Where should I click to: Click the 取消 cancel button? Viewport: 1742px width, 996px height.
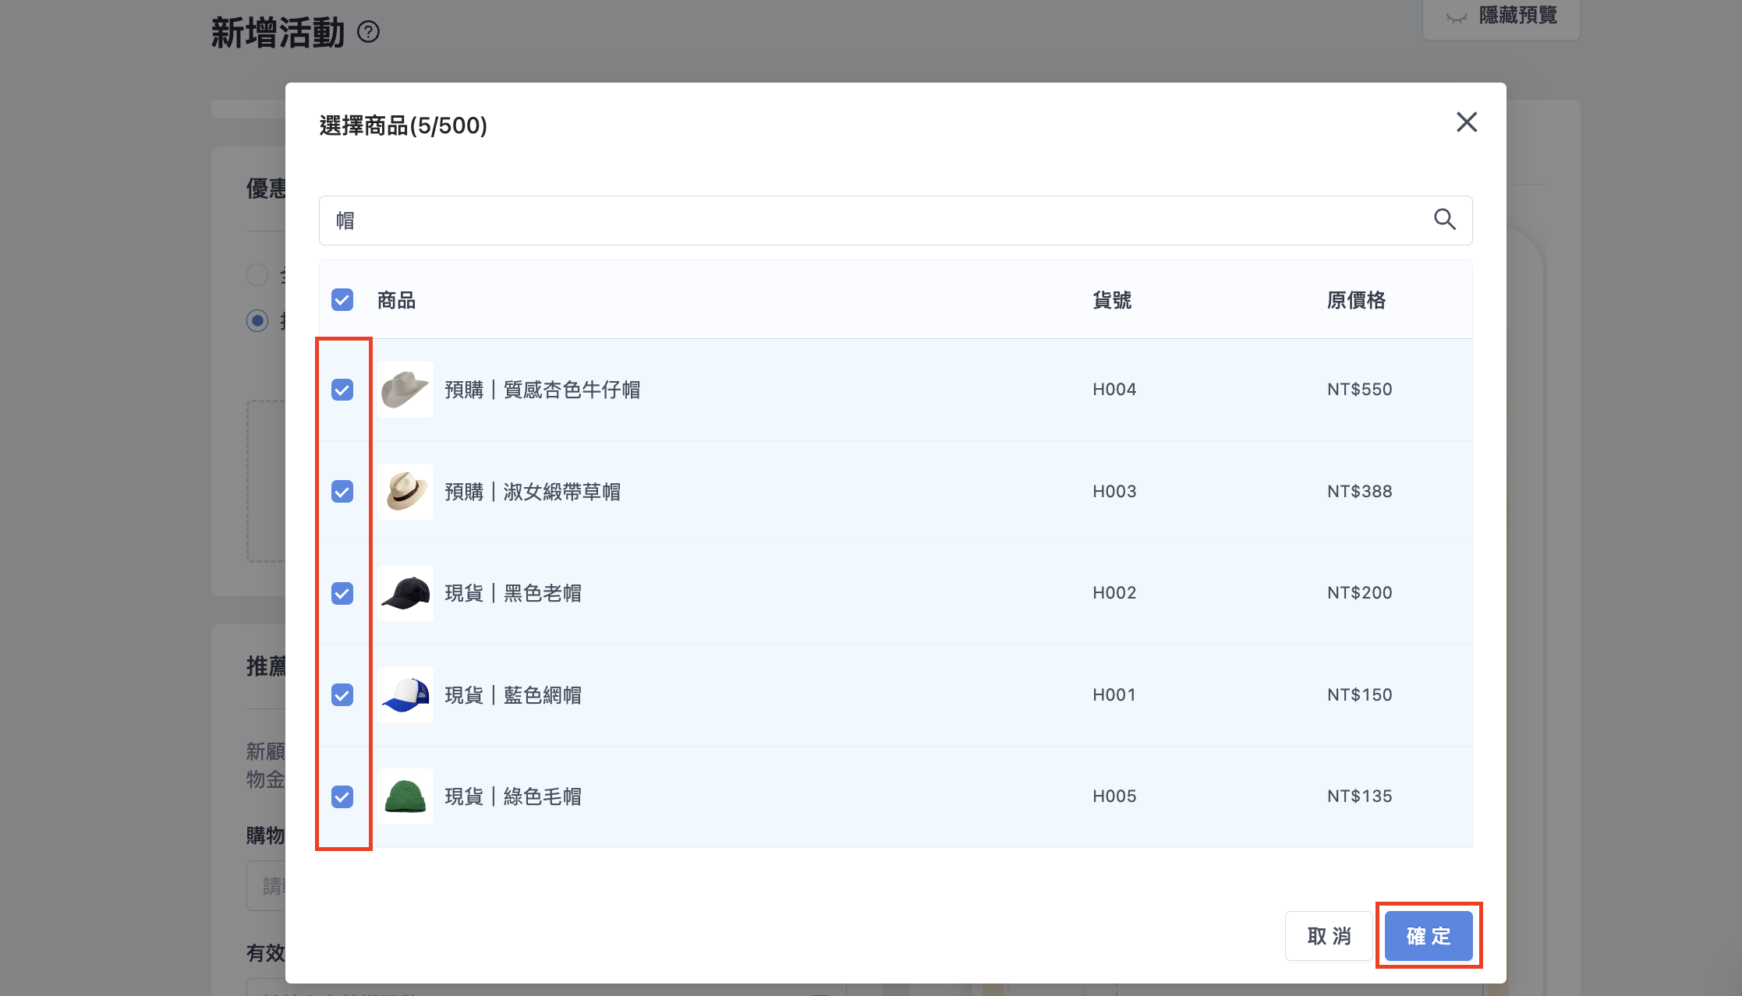pos(1329,936)
